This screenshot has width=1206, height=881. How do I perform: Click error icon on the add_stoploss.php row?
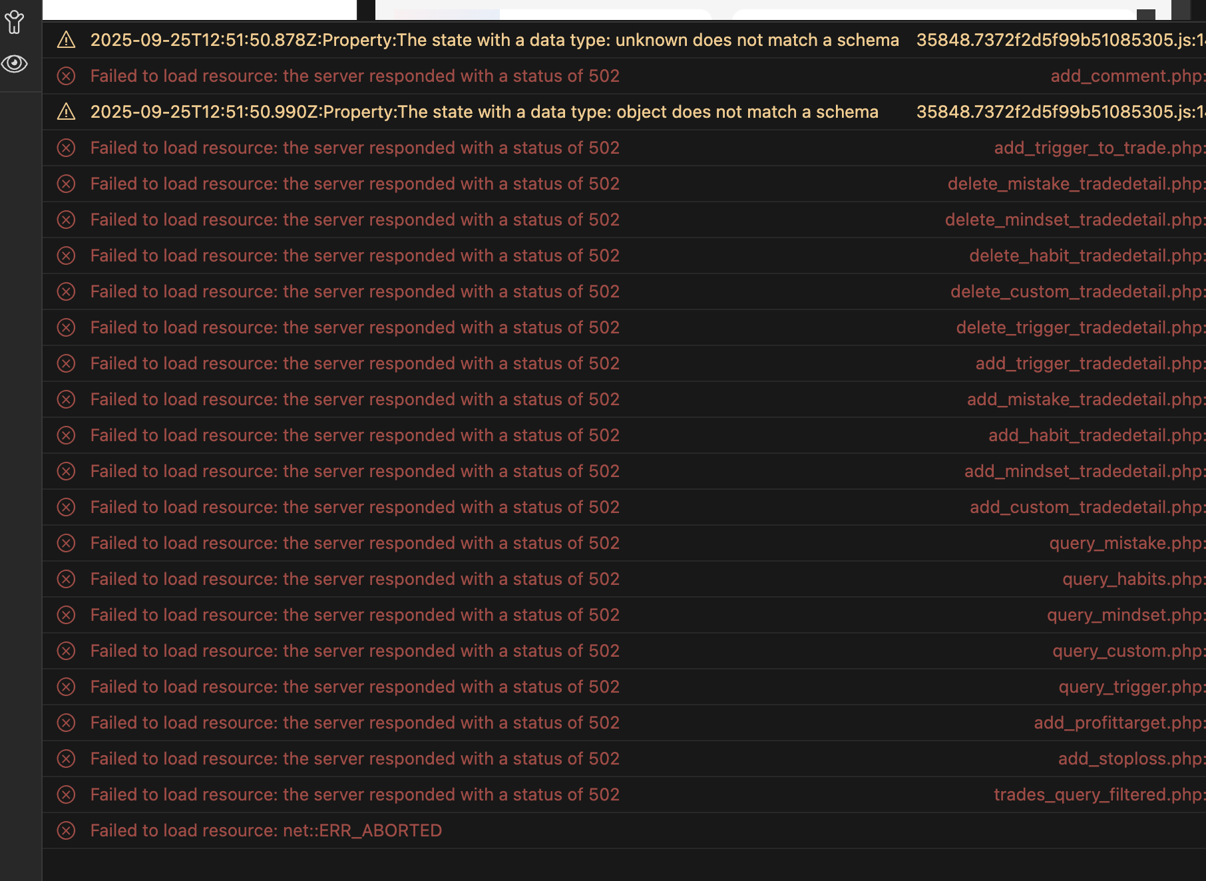point(66,759)
